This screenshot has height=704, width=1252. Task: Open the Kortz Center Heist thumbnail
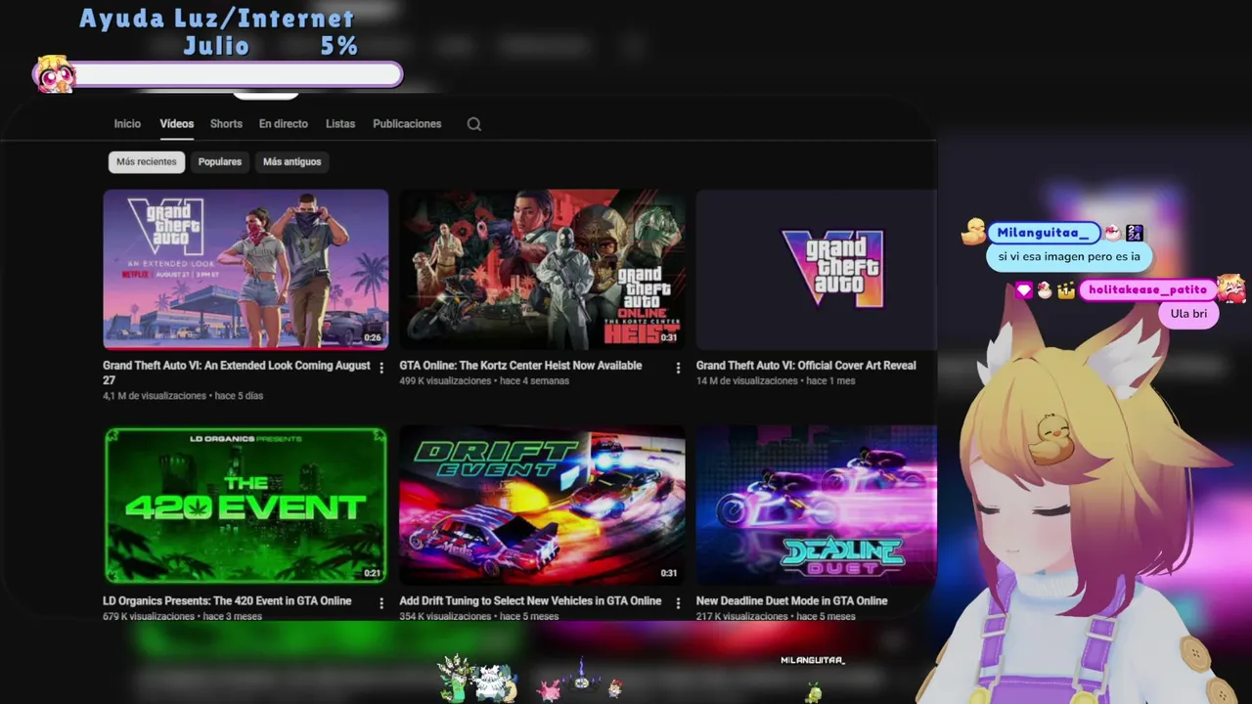542,269
